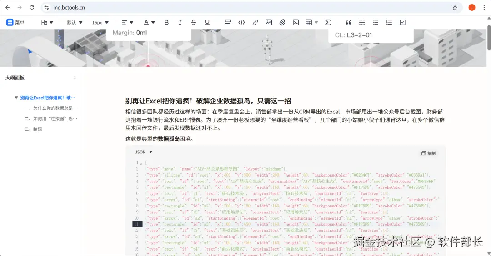Click the highlight text block icon

228,22
